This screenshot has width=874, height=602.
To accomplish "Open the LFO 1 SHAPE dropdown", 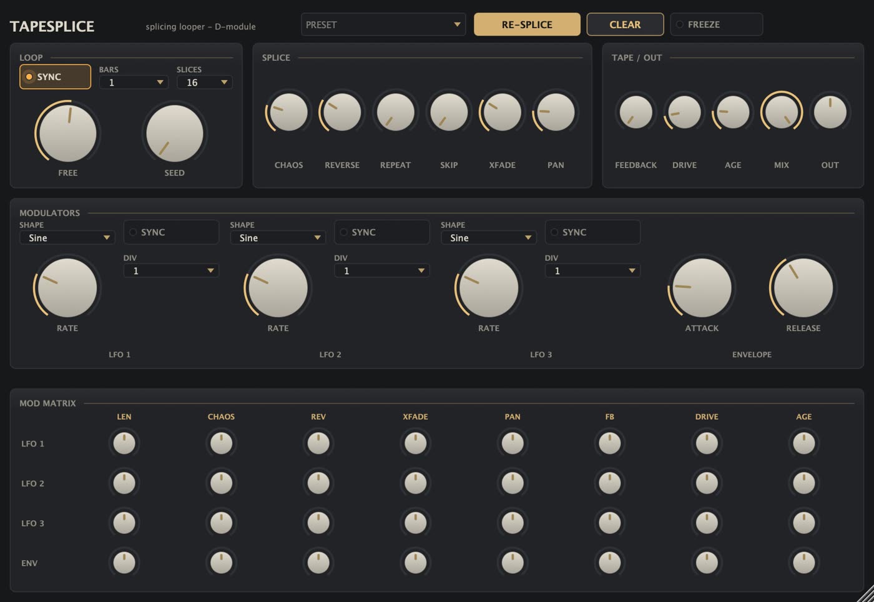I will (x=67, y=238).
